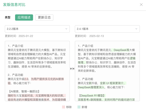Click the 2.4.1版本 version selector
Image resolution: width=146 pixels, height=110 pixels.
tap(107, 29)
